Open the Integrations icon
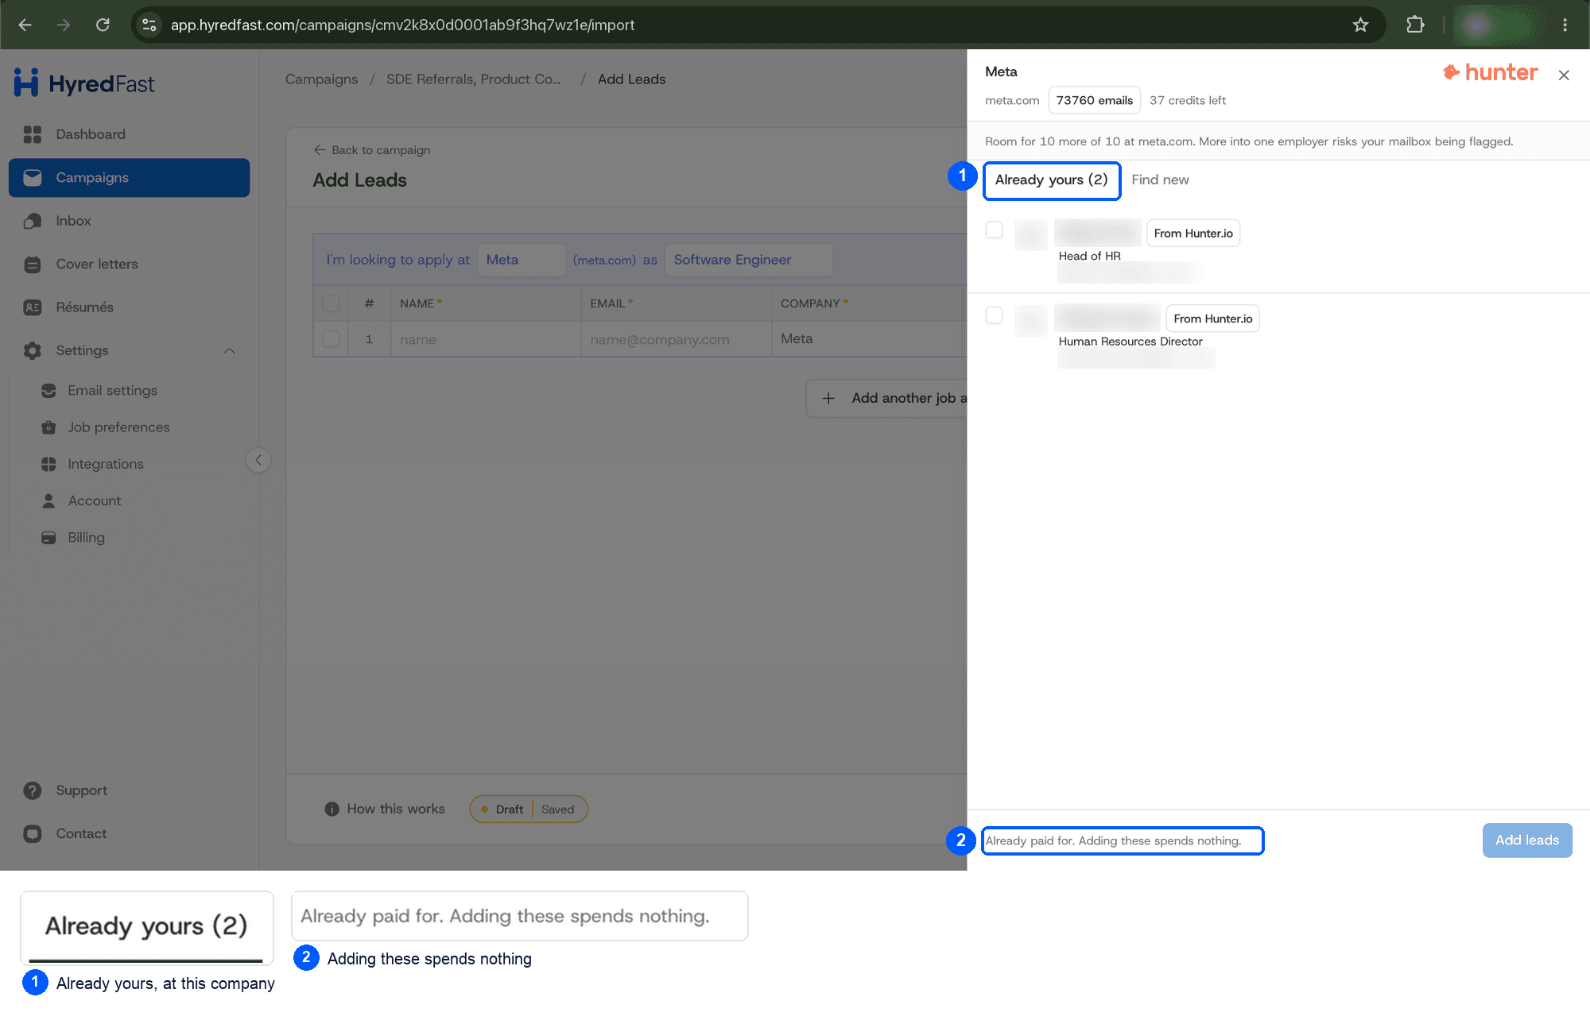The image size is (1590, 1020). pos(48,464)
